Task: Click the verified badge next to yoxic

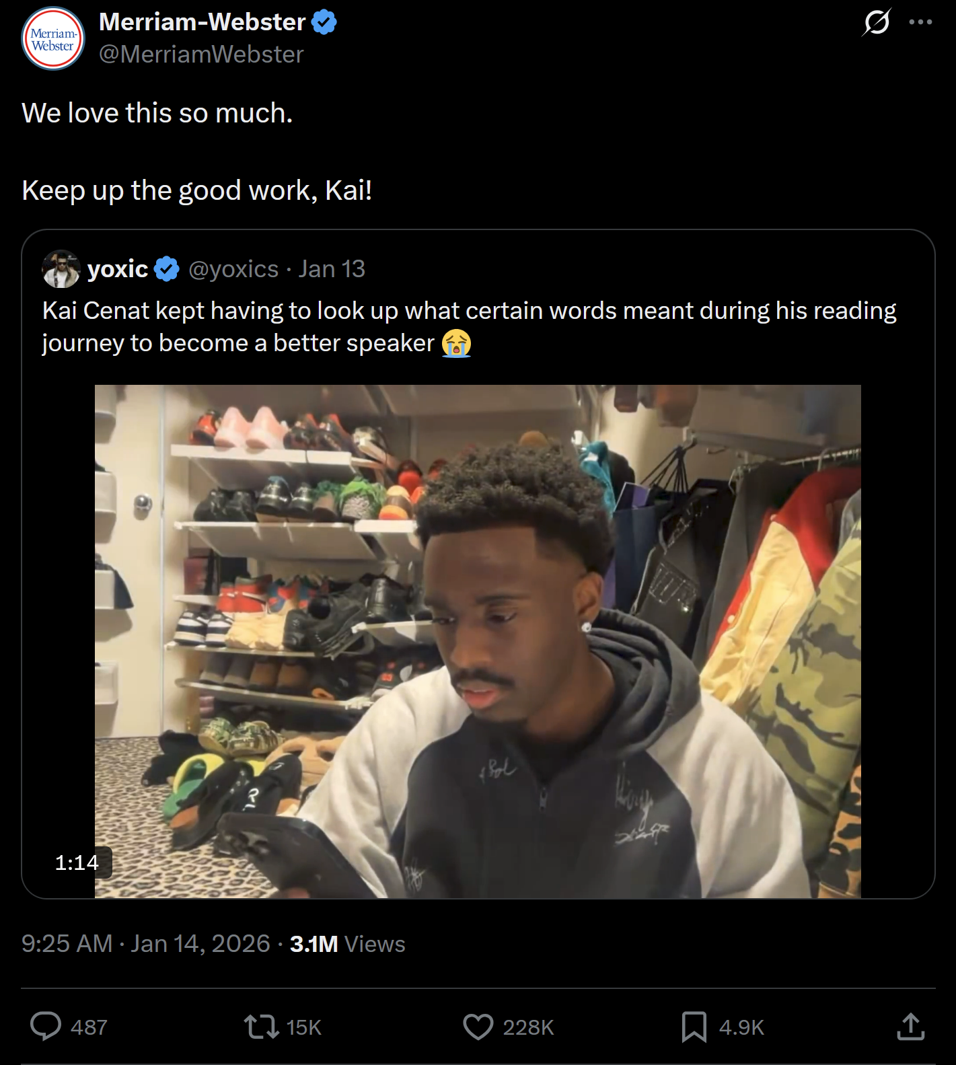Action: [167, 269]
